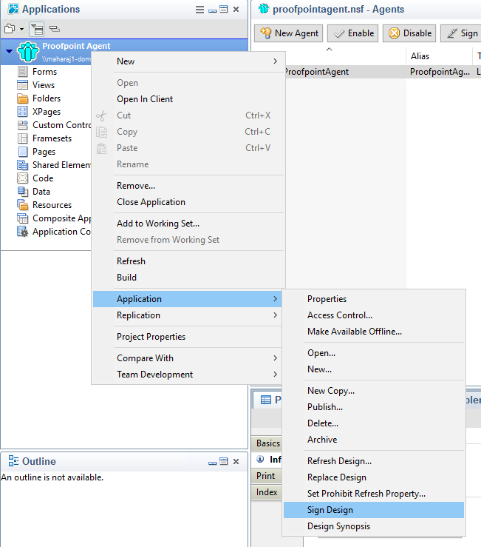Viewport: 481px width, 547px height.
Task: Expand the Team Development submenu
Action: point(276,375)
